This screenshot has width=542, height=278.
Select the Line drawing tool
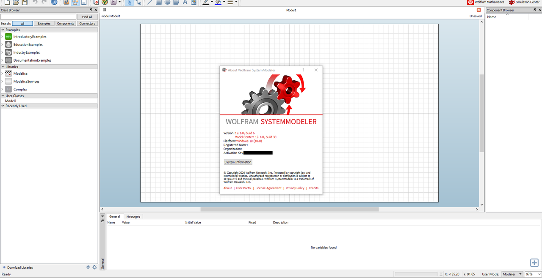[149, 2]
